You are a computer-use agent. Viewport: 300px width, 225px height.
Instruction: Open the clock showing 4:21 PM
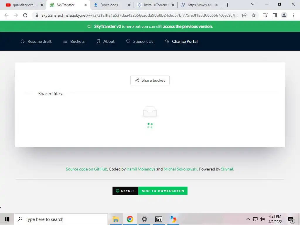click(275, 219)
